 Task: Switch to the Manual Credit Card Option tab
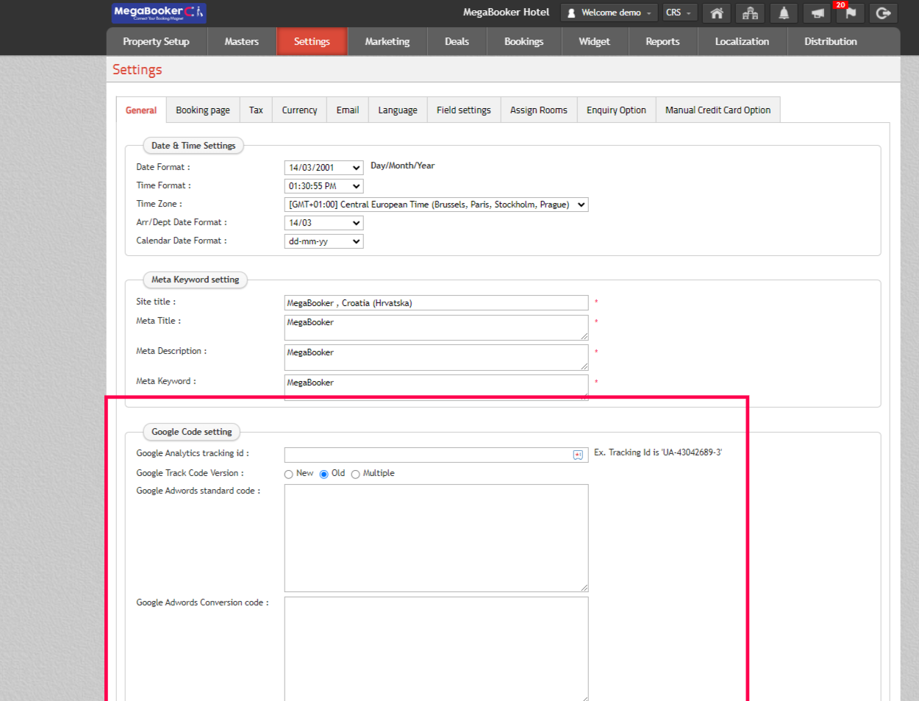pos(718,110)
